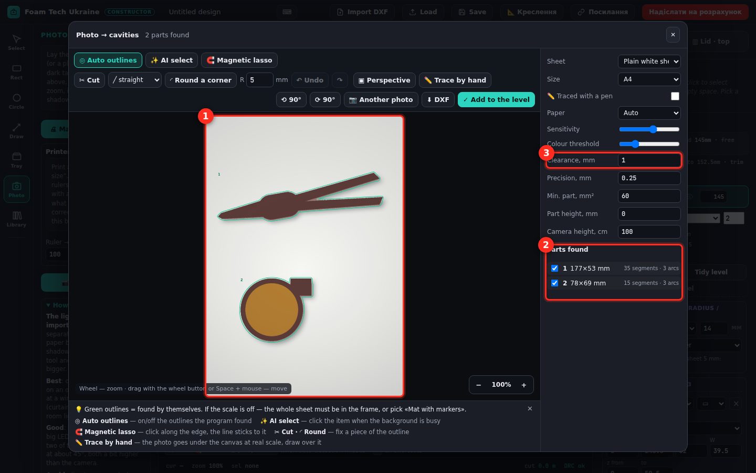Activate the Draw tool in sidebar
The image size is (756, 473).
pos(16,130)
